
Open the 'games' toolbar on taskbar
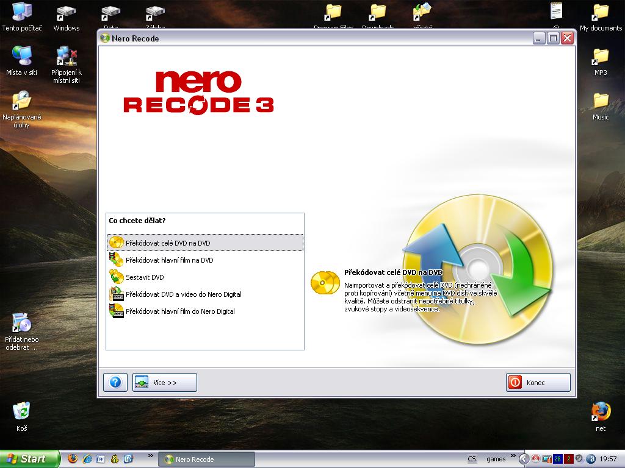tap(496, 459)
